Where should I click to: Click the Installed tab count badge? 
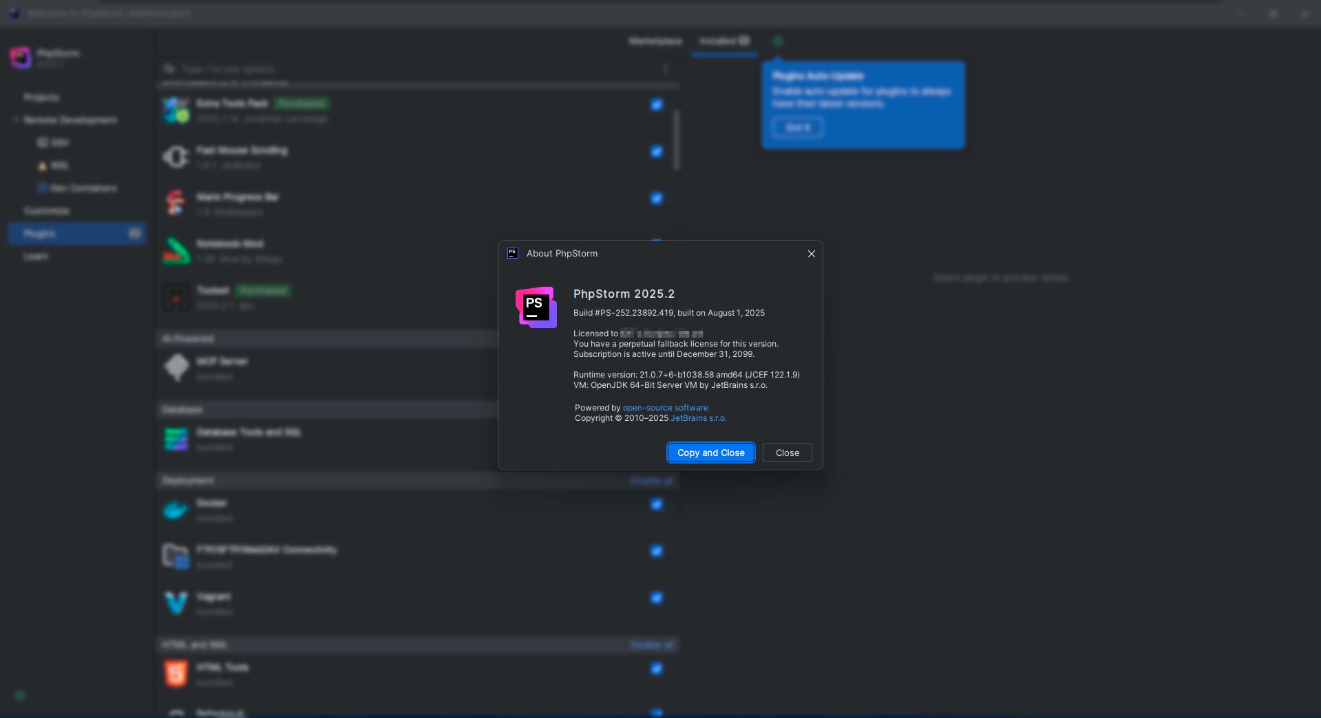click(x=744, y=41)
